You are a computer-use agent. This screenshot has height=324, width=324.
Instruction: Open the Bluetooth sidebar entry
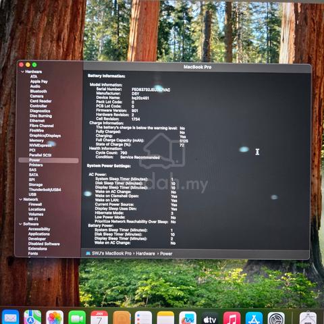pos(38,91)
